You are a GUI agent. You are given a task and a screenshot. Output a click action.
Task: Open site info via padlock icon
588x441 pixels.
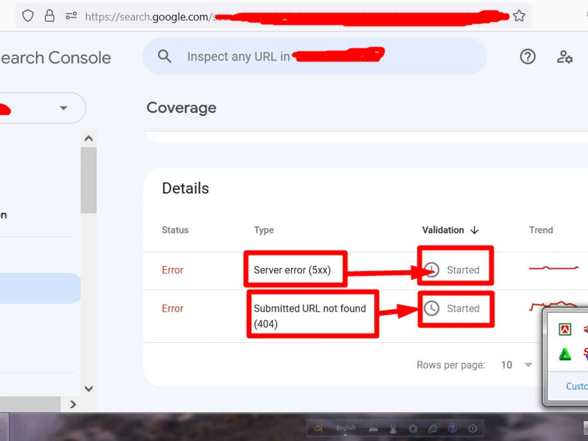49,16
